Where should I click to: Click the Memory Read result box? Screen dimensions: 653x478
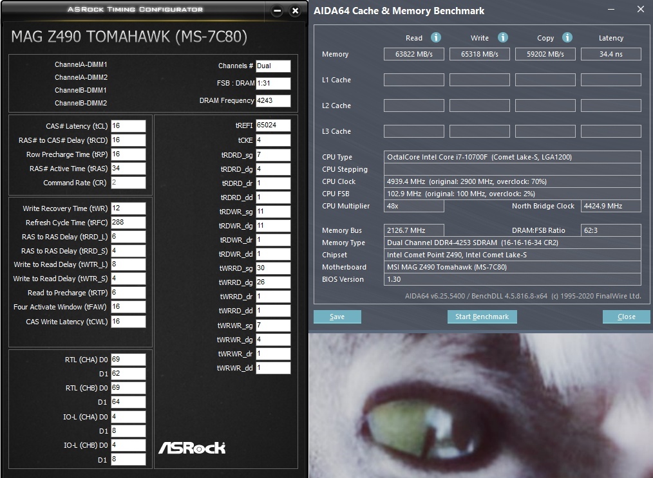(x=413, y=54)
